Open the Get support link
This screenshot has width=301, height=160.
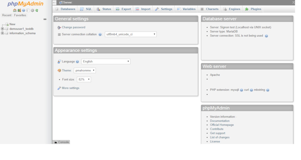(218, 133)
